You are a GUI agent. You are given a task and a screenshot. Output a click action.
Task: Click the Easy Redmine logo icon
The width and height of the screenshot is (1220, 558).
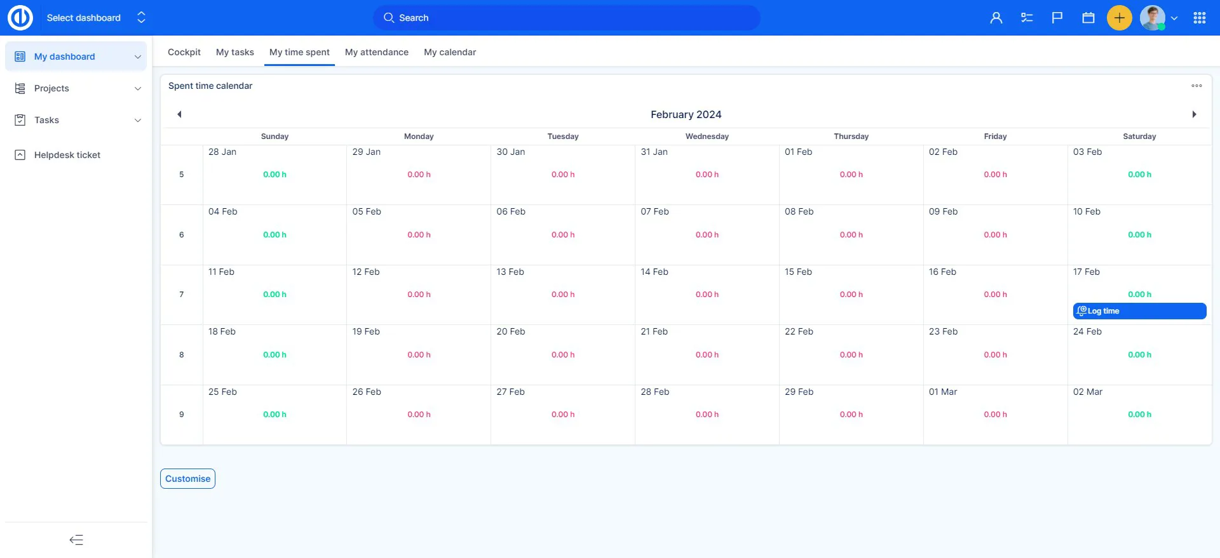point(20,18)
